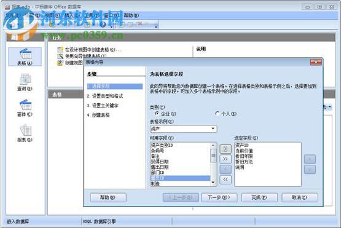This screenshot has width=341, height=228.
Task: Click the available fields scrollbar thumb
Action: [x=213, y=155]
